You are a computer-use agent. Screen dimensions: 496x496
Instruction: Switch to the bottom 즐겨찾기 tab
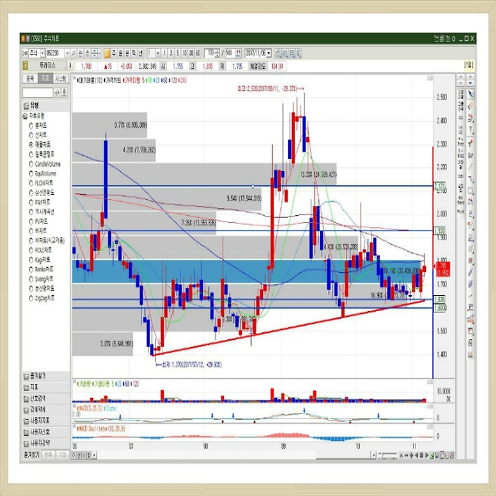pos(32,455)
